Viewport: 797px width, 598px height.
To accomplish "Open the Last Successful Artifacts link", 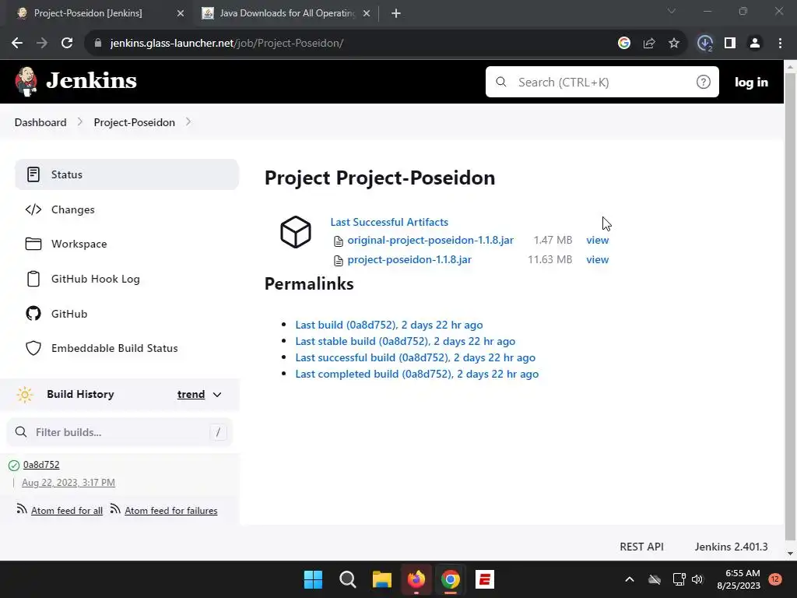I will (389, 222).
